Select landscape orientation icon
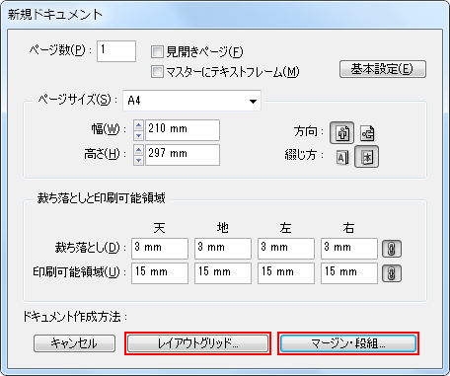Screen dimensions: 450x376 [x=367, y=133]
